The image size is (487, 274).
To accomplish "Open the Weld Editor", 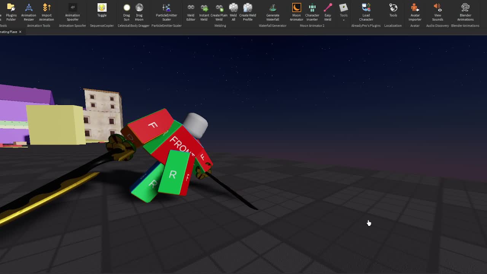I will [x=191, y=12].
